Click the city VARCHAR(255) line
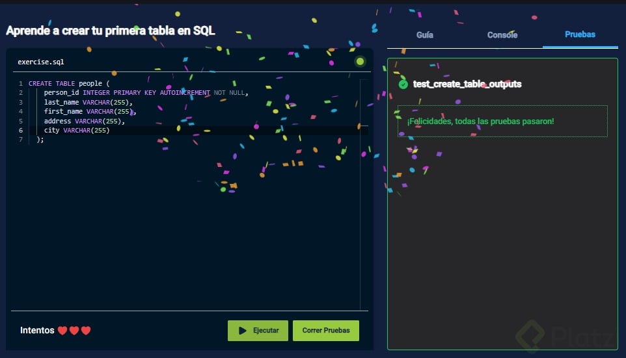This screenshot has height=358, width=626. coord(77,131)
